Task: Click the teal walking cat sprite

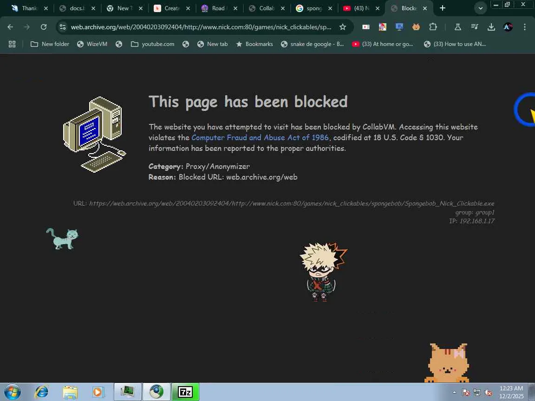Action: pos(62,239)
